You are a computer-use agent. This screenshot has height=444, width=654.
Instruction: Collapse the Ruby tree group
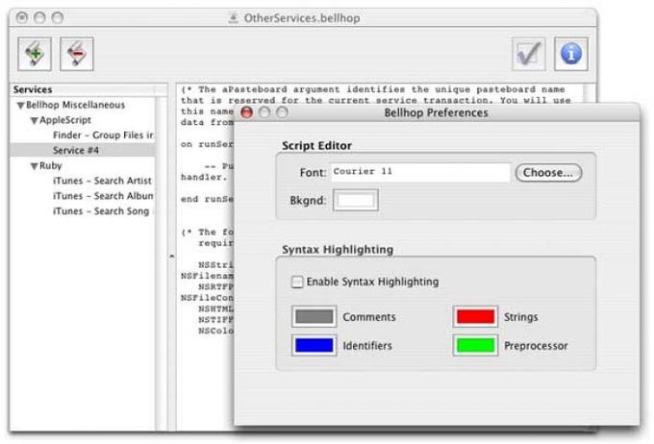click(x=35, y=166)
